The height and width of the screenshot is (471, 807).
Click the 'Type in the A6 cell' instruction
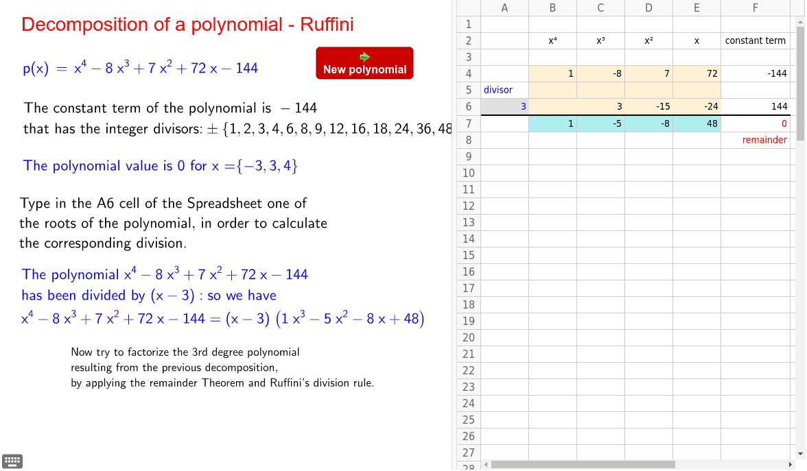(174, 223)
